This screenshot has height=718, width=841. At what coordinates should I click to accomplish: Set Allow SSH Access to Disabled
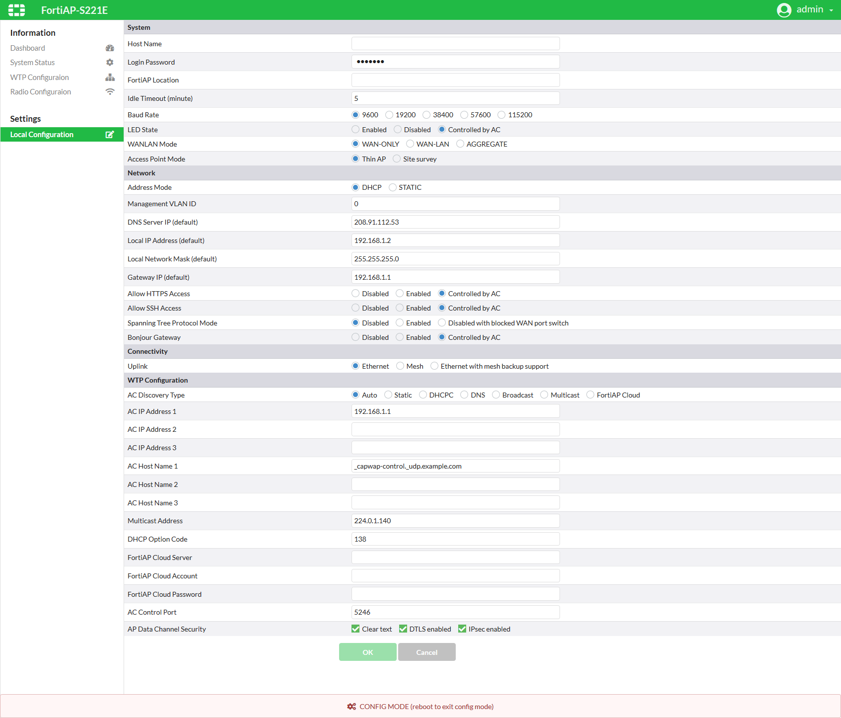(355, 308)
